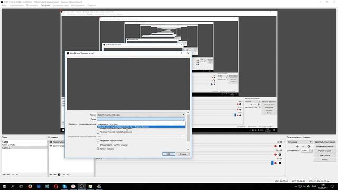Viewport: 338px width, 190px height.
Task: Open the Файл menu
Action: coord(4,5)
